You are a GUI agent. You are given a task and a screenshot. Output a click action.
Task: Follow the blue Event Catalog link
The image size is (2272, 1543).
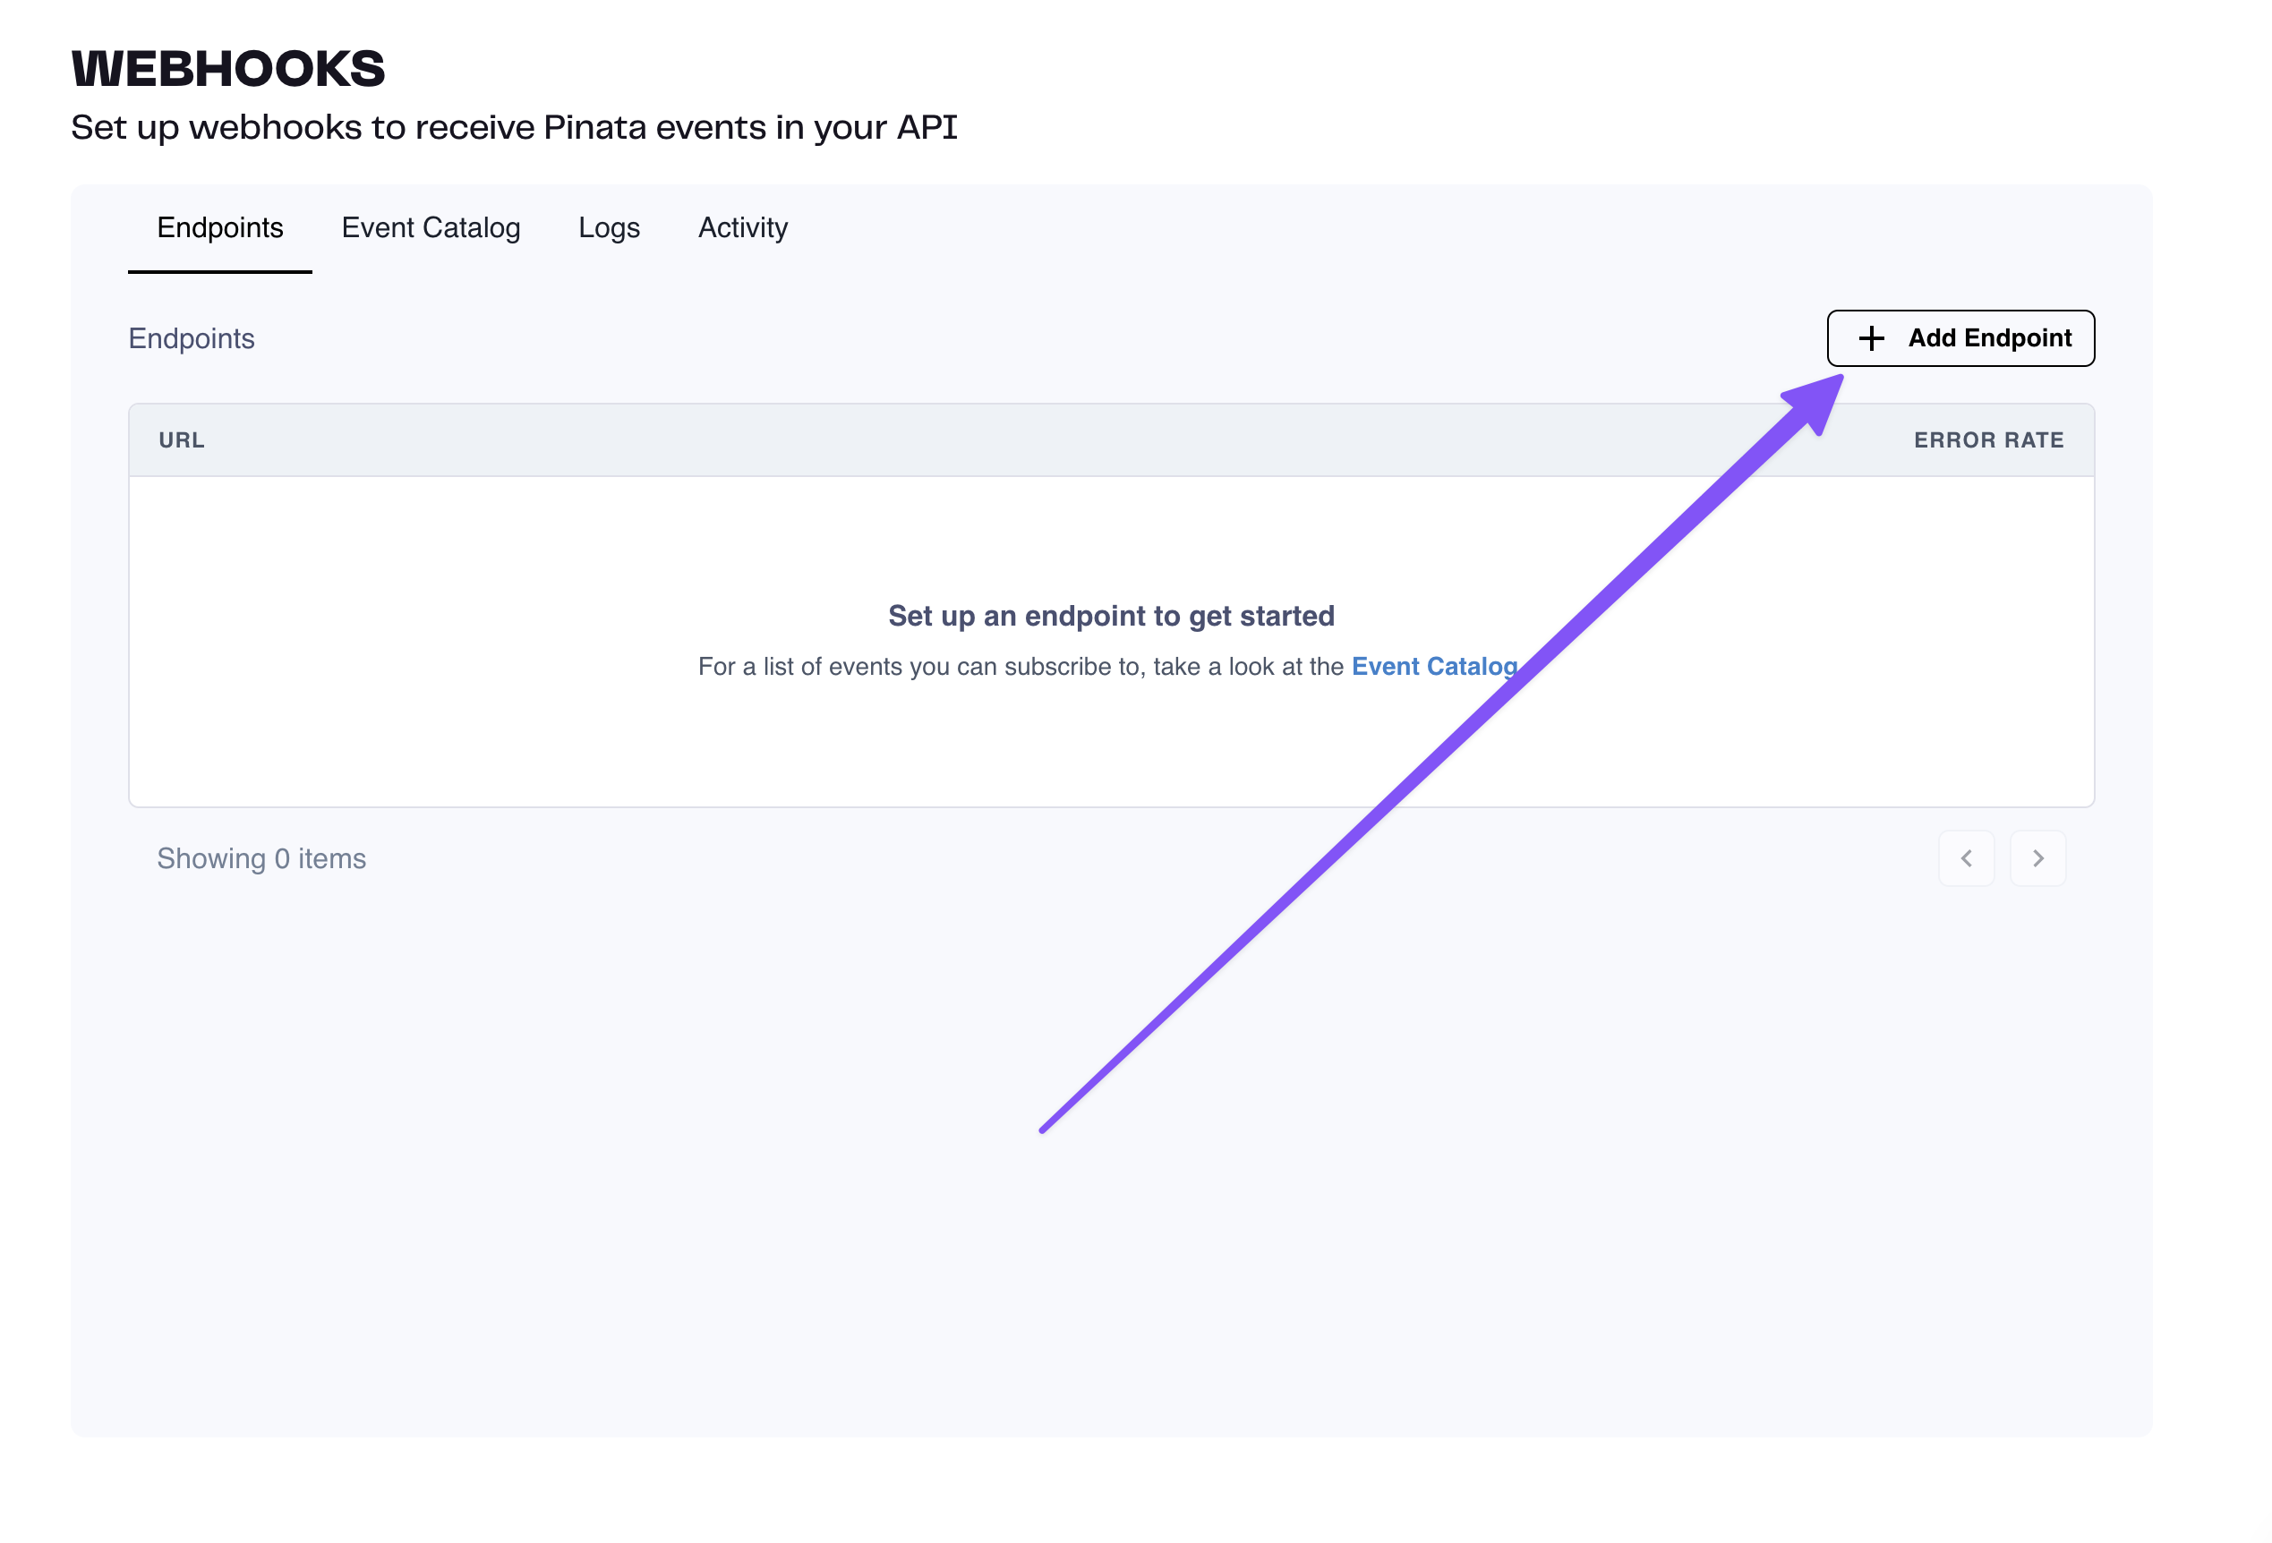click(x=1433, y=667)
